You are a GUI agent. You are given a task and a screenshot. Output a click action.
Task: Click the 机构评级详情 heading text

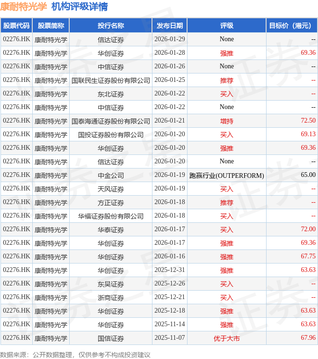point(79,7)
